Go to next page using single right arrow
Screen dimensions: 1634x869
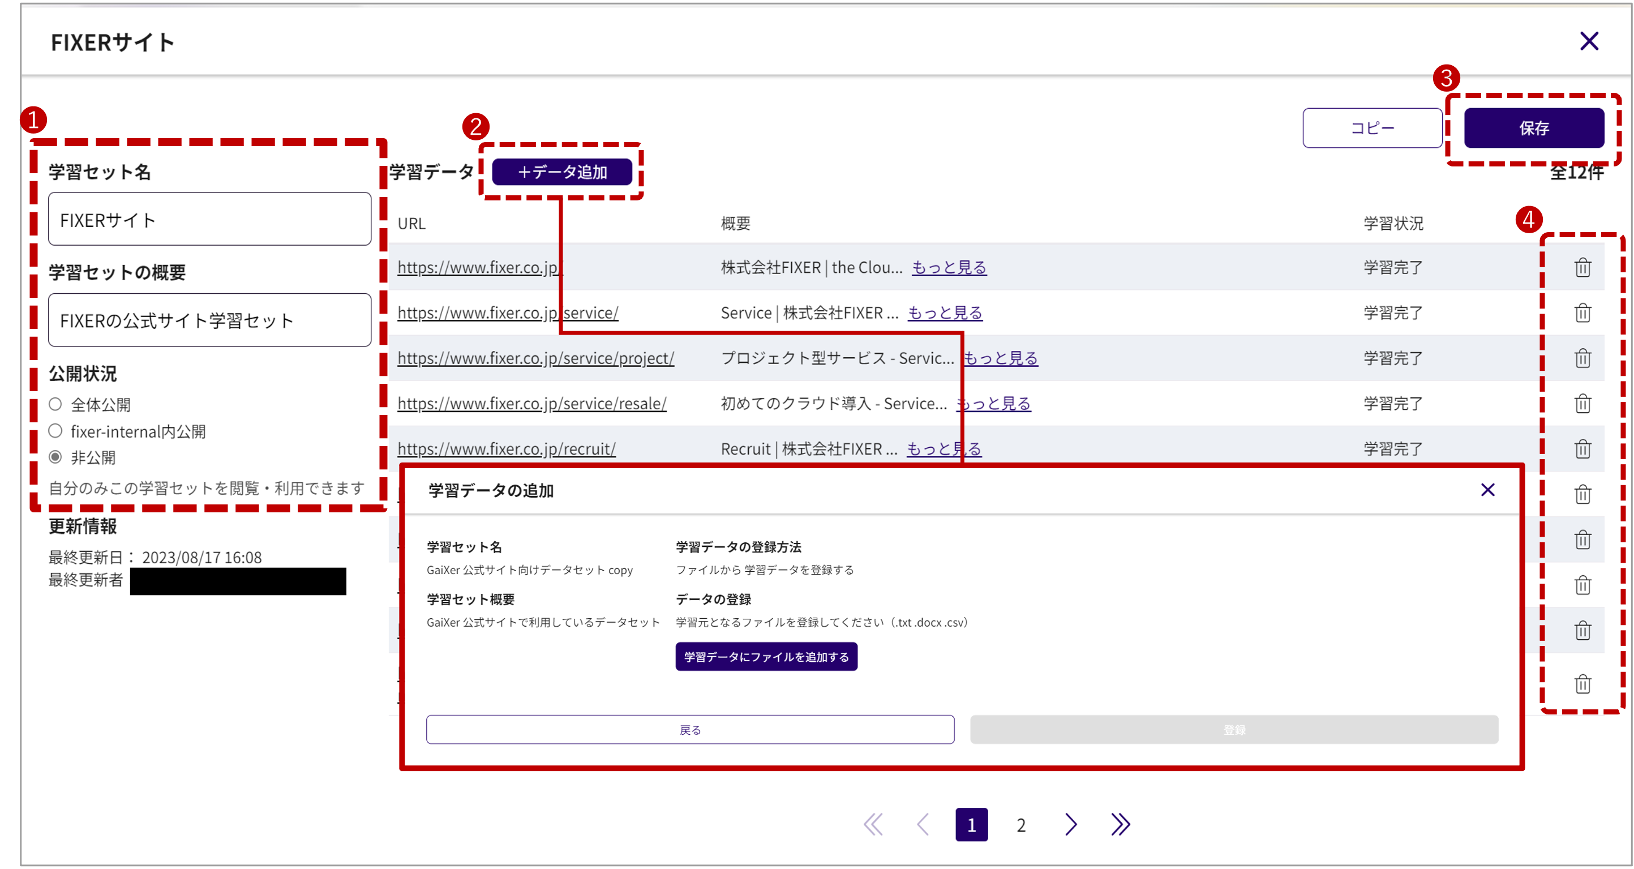click(1071, 825)
